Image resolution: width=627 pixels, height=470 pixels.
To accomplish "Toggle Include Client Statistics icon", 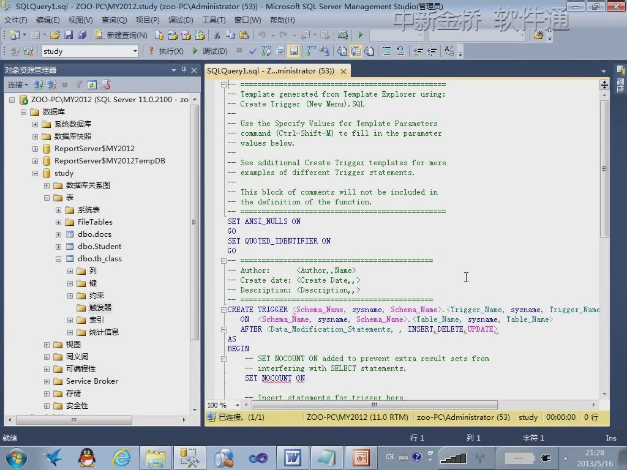I will tap(325, 51).
